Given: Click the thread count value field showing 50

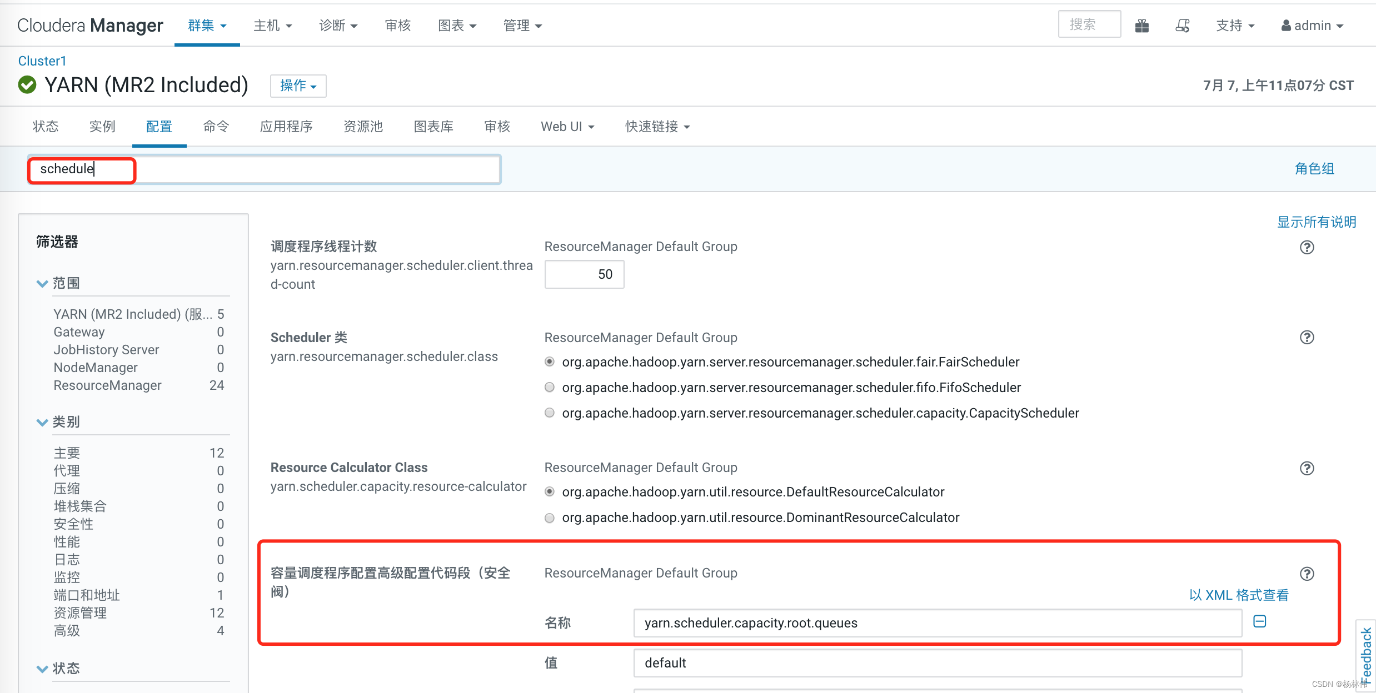Looking at the screenshot, I should click(584, 274).
